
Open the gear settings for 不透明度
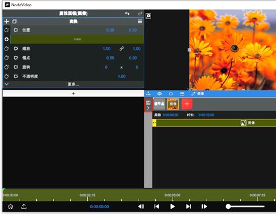[16, 76]
